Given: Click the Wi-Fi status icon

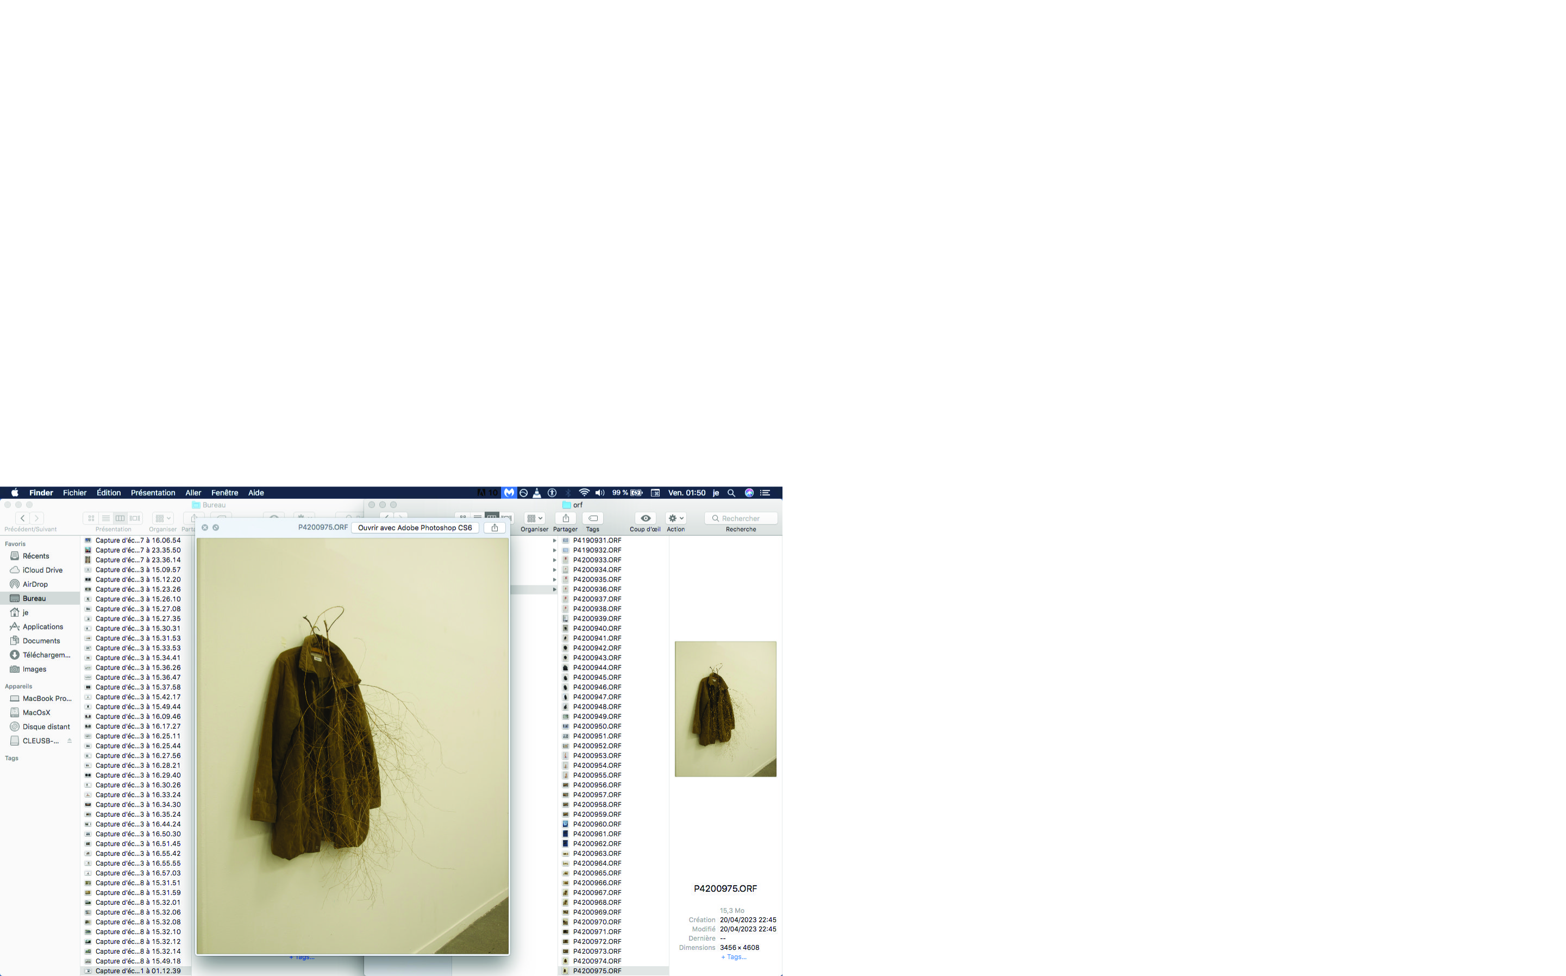Looking at the screenshot, I should click(584, 492).
